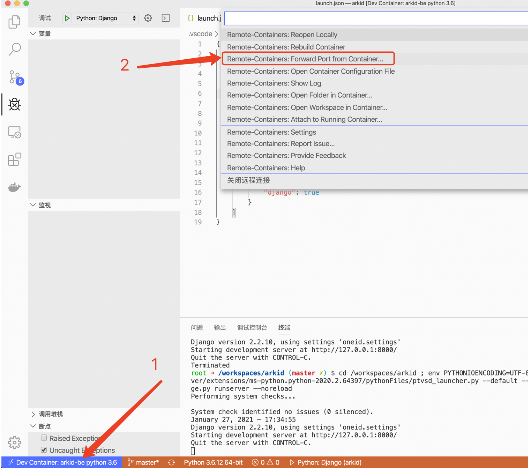Select the launch.json editor tab

204,18
